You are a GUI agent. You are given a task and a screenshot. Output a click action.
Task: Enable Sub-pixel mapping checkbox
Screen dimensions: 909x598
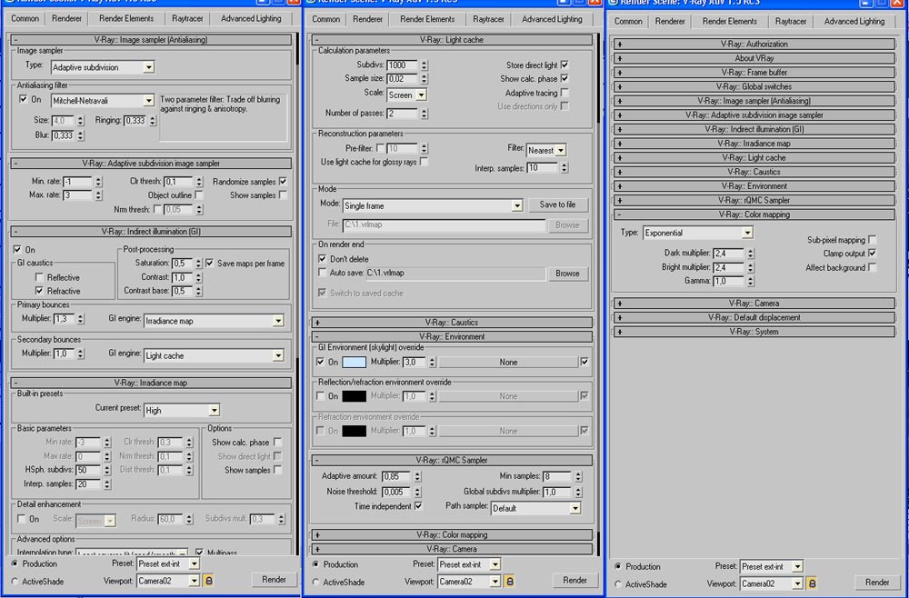click(873, 239)
